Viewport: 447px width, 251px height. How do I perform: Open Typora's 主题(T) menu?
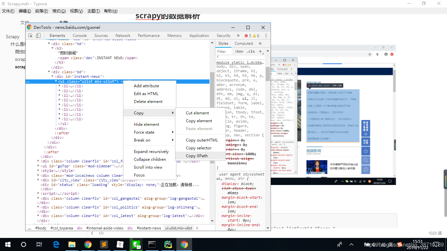[94, 11]
